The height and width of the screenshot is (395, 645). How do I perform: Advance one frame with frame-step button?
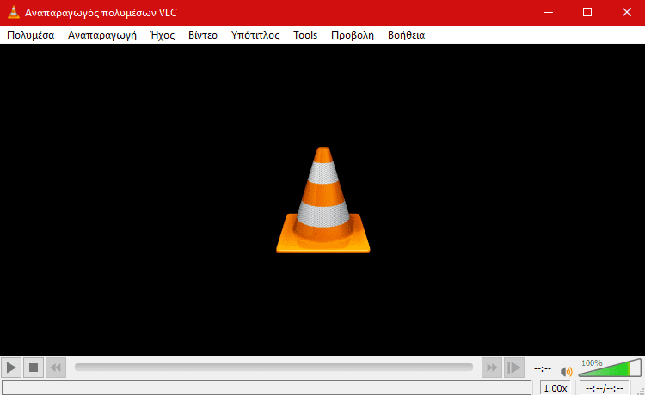coord(513,368)
